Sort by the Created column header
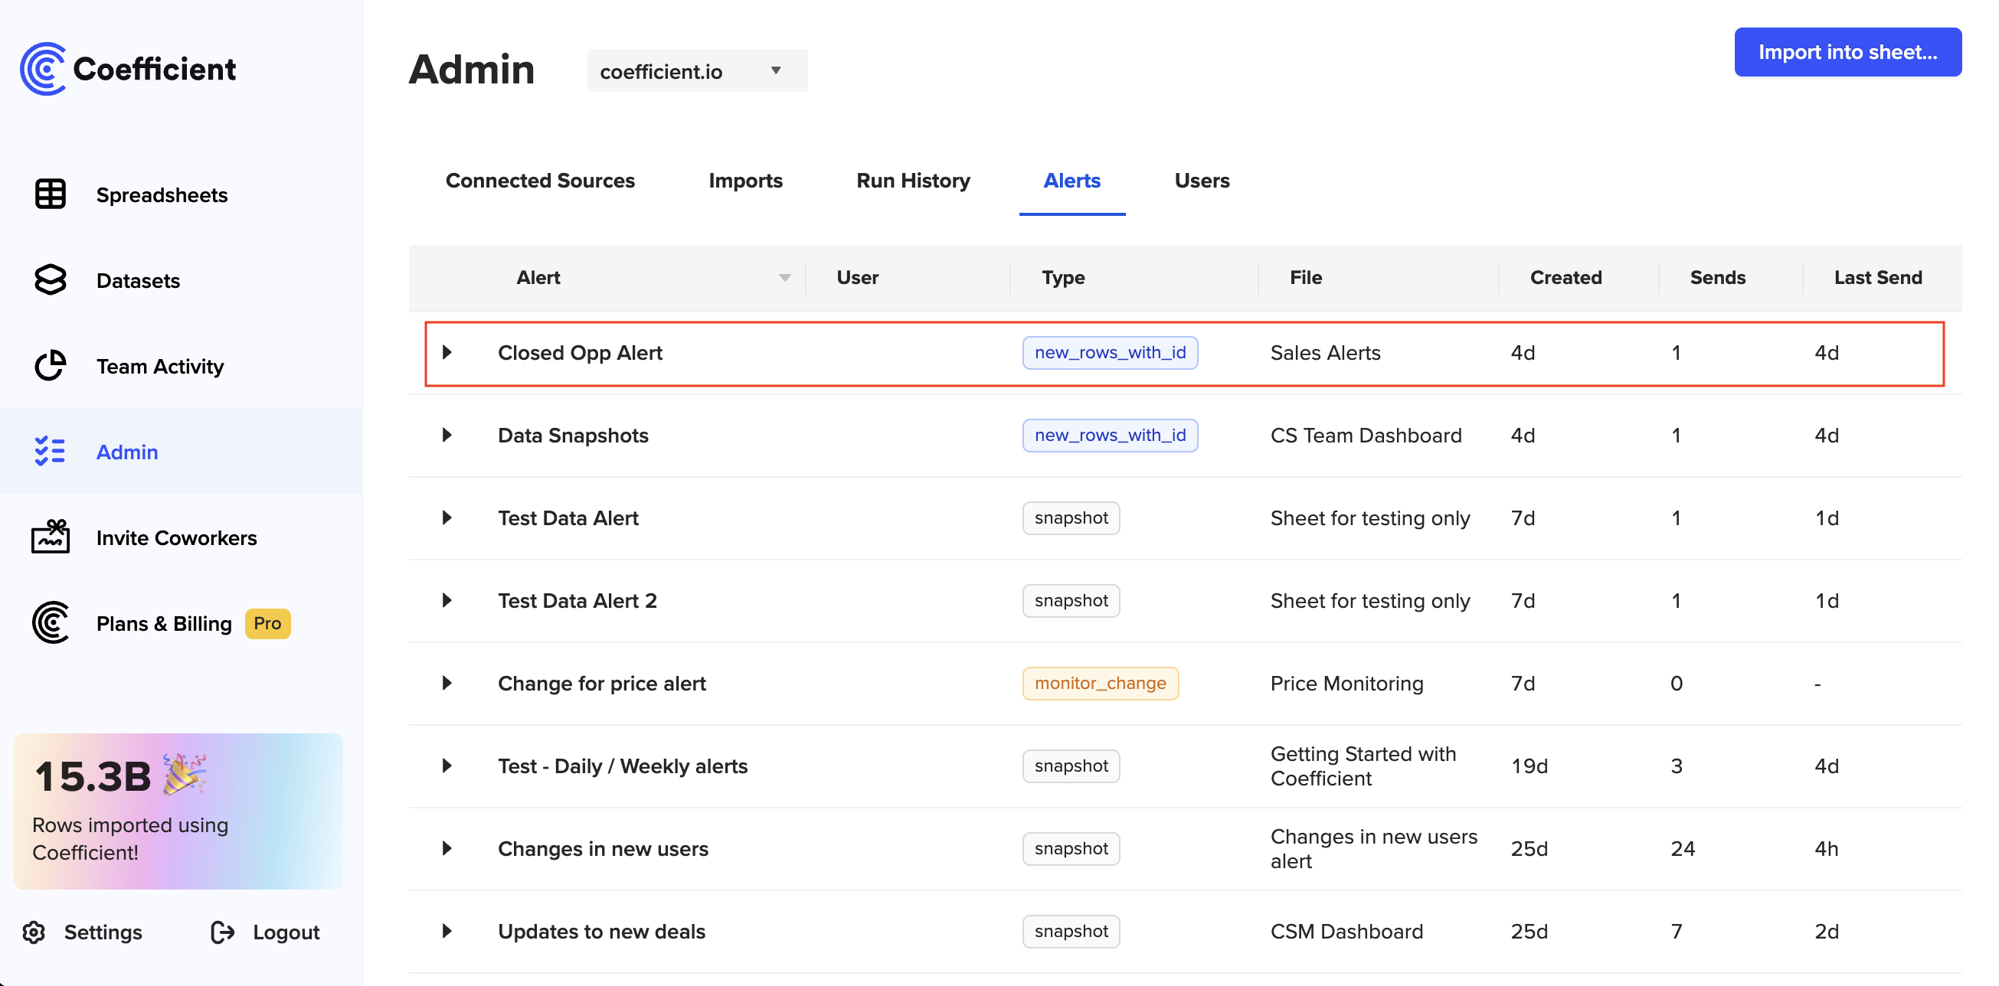 [x=1566, y=278]
